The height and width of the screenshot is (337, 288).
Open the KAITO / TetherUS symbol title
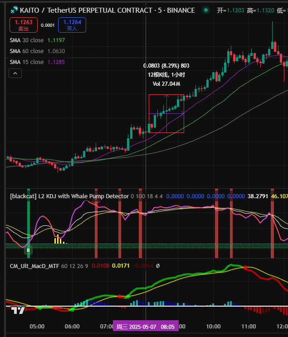[107, 10]
